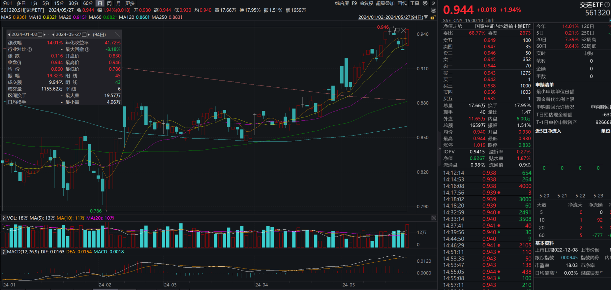
Task: Show help for 行业对比
Action: tap(30, 49)
